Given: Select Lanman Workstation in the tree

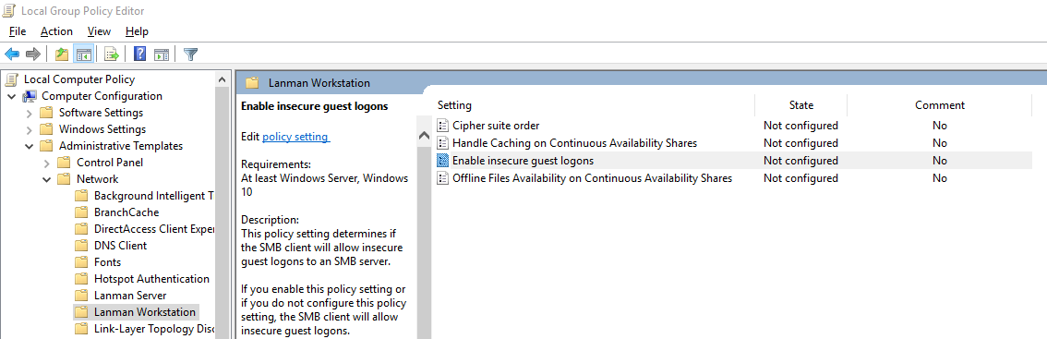Looking at the screenshot, I should click(145, 312).
